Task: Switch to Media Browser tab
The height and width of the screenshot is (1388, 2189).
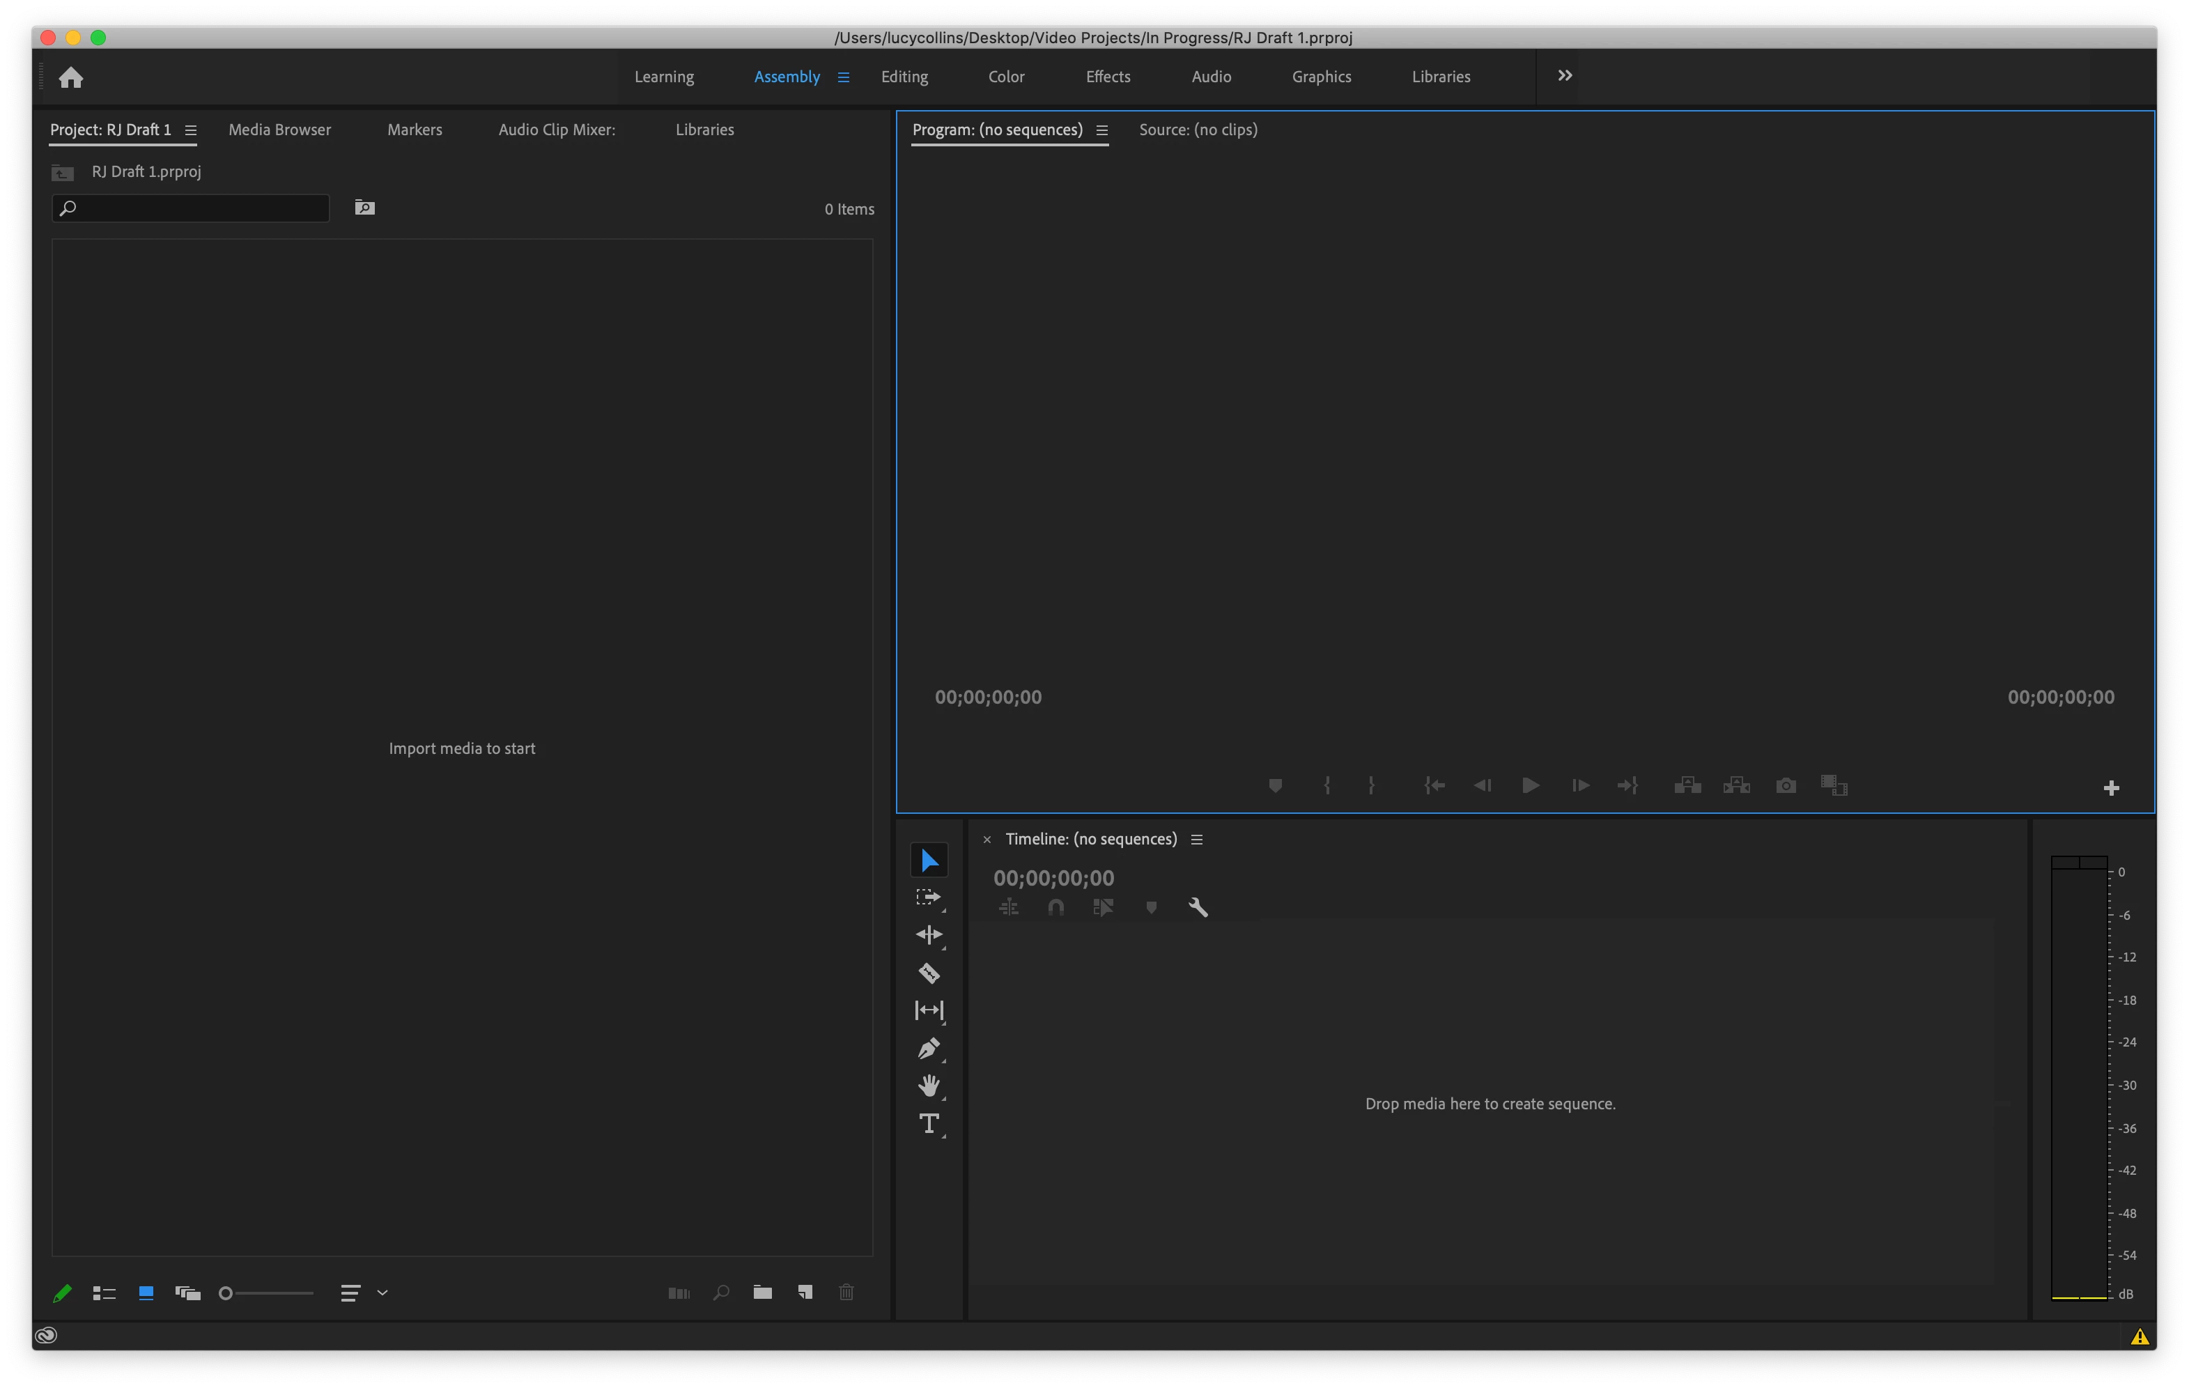Action: [x=279, y=130]
